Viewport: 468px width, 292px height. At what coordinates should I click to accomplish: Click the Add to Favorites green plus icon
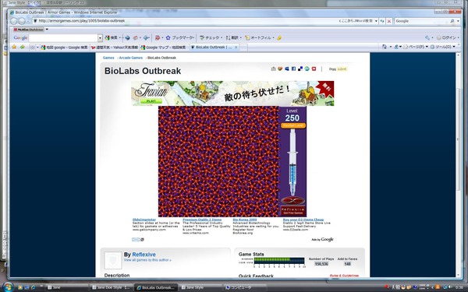coord(23,47)
